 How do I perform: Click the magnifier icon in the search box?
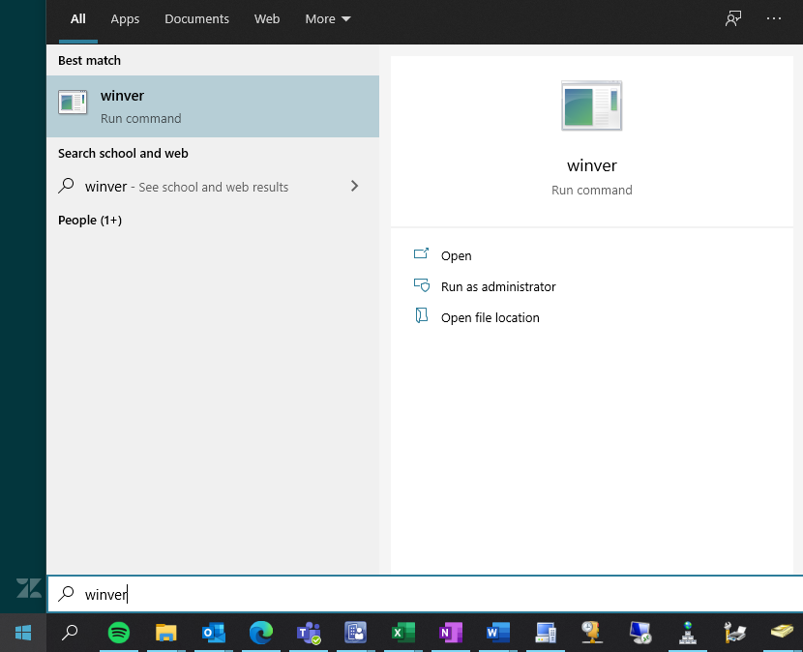coord(66,594)
